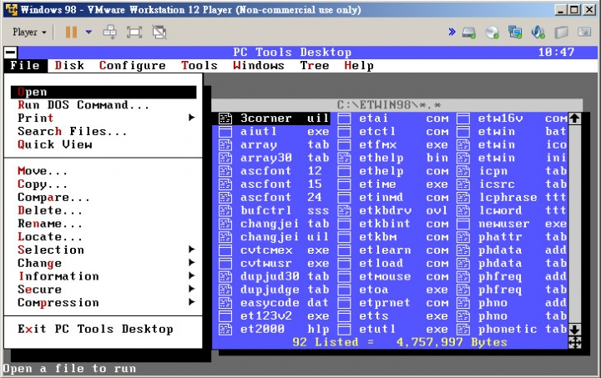Expand the Selection submenu
Image resolution: width=601 pixels, height=378 pixels.
(104, 249)
